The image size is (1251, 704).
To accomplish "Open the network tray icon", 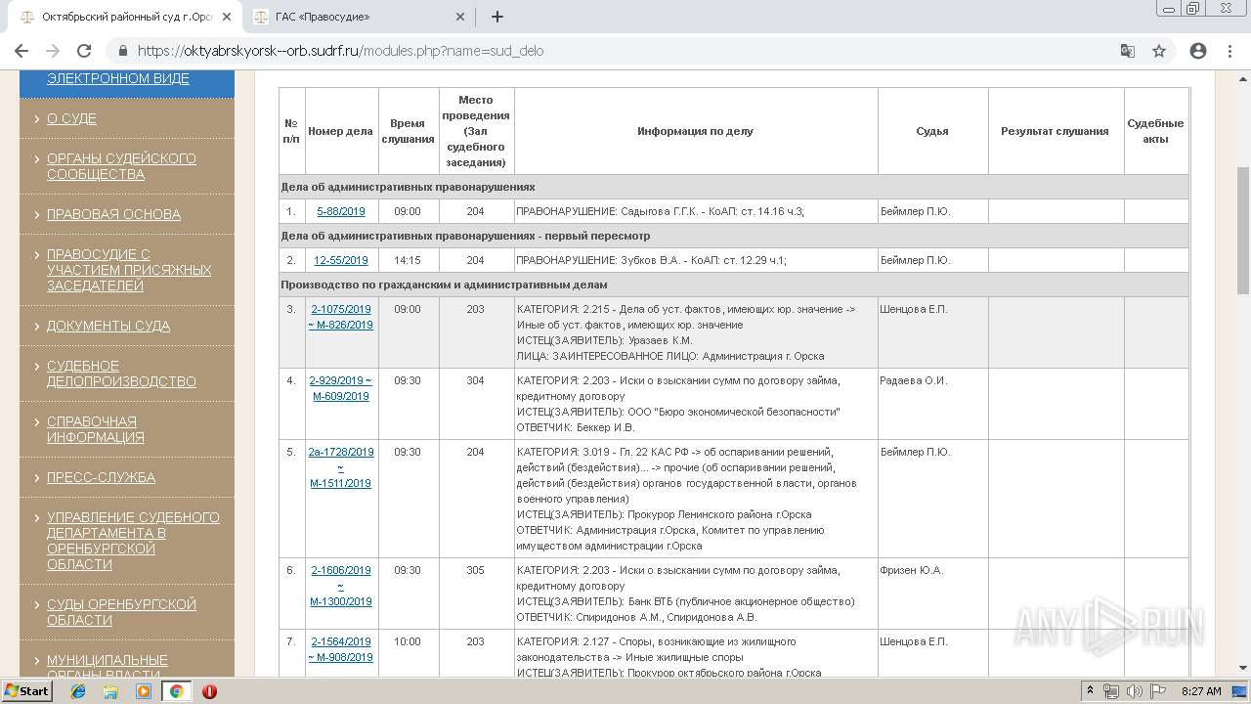I will click(x=1111, y=691).
